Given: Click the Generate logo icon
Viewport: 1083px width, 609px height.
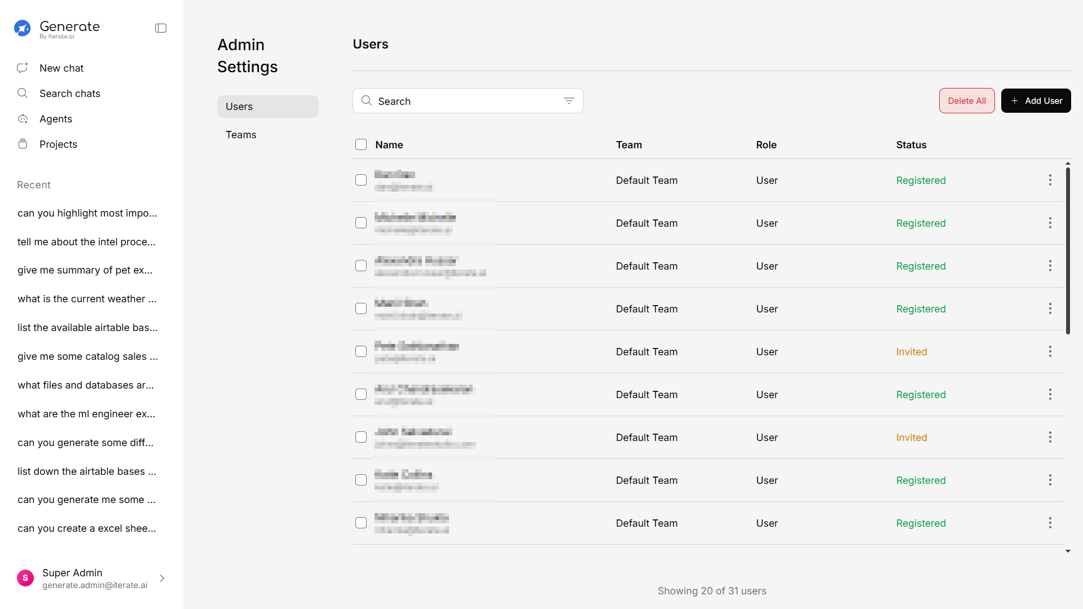Looking at the screenshot, I should [x=23, y=28].
